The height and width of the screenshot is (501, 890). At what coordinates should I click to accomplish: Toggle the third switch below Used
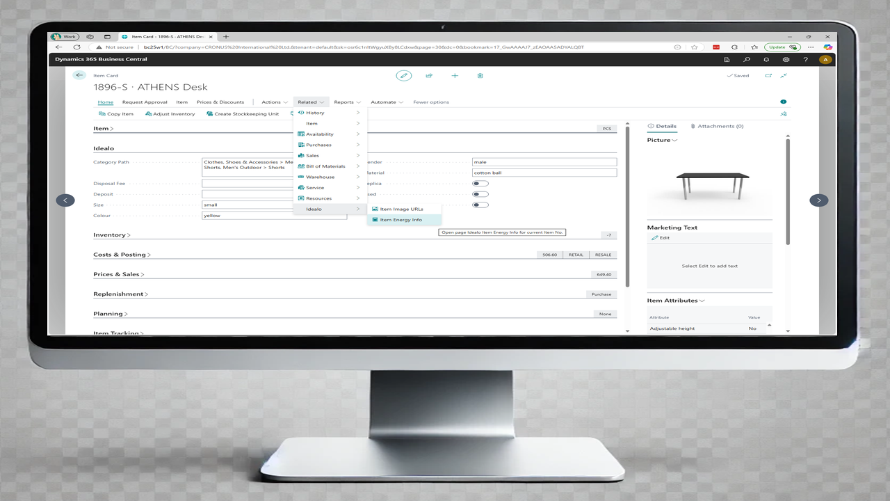click(x=480, y=205)
